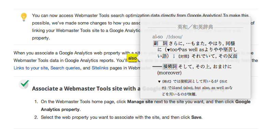Click list step 2 'Select the web property'
This screenshot has height=129, width=265.
(x=121, y=117)
